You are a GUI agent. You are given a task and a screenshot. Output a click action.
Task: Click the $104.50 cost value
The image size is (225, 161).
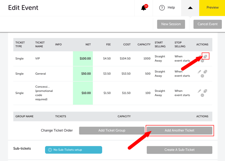click(125, 58)
